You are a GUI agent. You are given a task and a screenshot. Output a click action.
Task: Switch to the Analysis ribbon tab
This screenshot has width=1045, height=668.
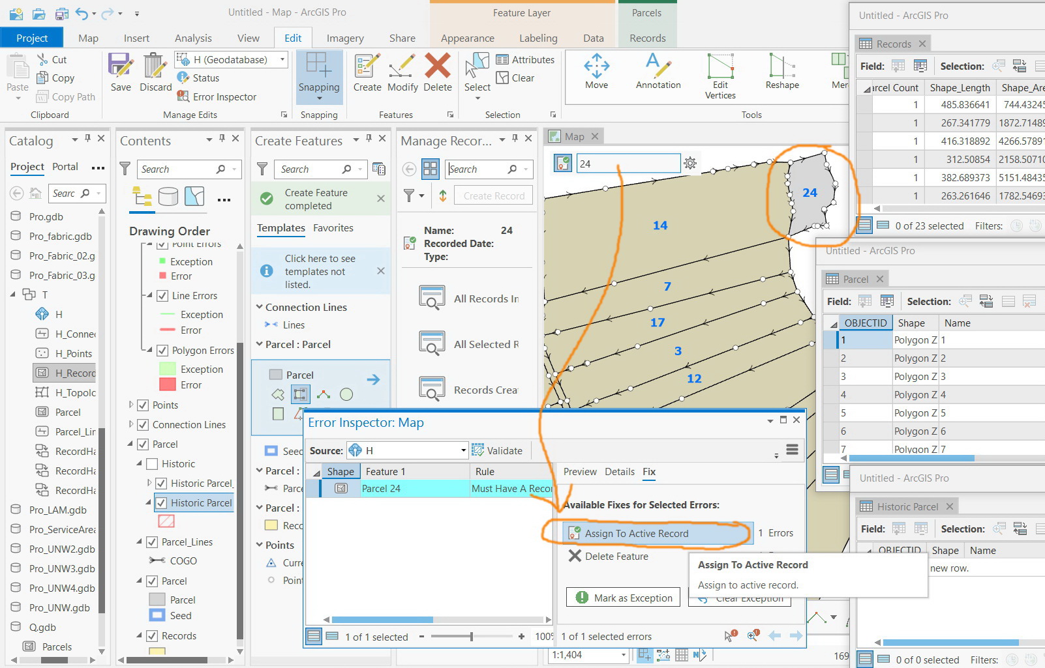(x=193, y=38)
